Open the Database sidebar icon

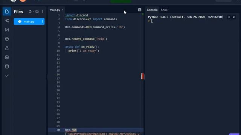(7, 66)
